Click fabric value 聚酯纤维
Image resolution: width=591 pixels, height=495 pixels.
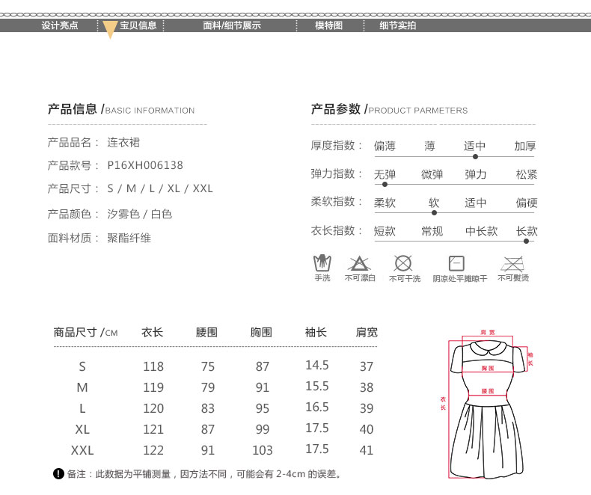[129, 238]
